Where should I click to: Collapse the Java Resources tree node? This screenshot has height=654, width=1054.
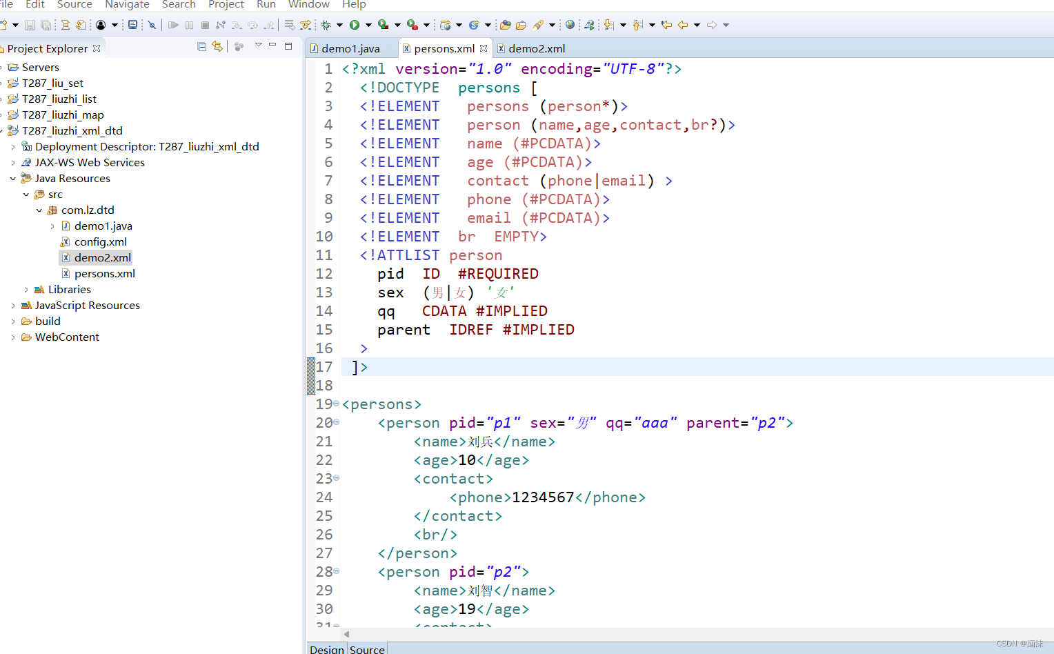click(12, 179)
